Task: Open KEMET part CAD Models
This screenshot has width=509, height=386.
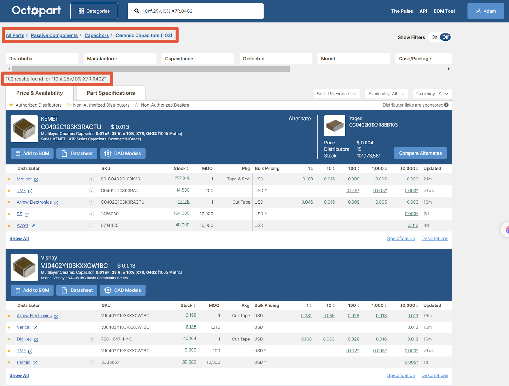Action: coord(123,153)
